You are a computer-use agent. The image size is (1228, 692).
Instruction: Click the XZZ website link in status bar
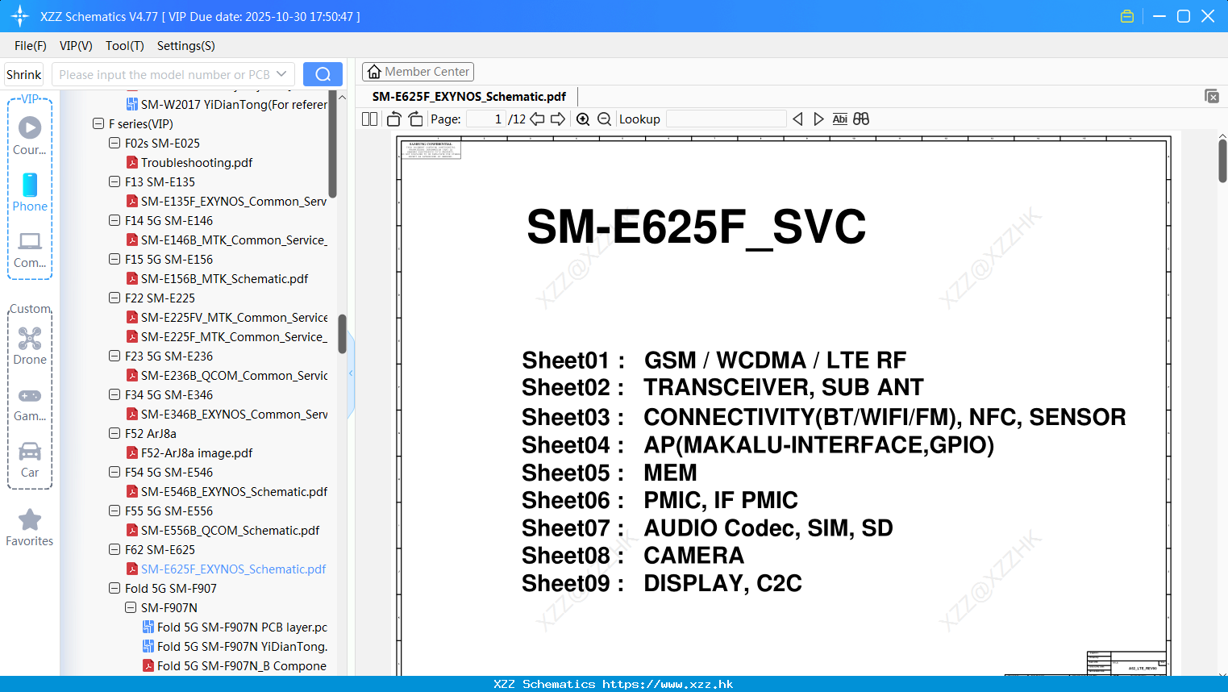coord(668,684)
